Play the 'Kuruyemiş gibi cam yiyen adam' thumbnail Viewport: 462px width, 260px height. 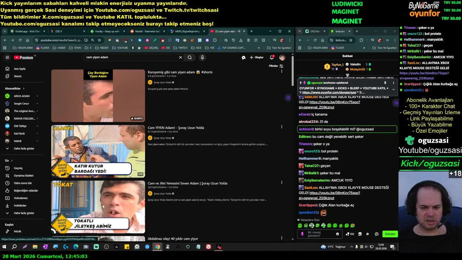[98, 96]
